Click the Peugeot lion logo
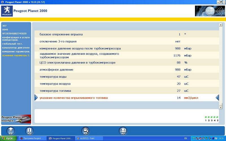 7,11
